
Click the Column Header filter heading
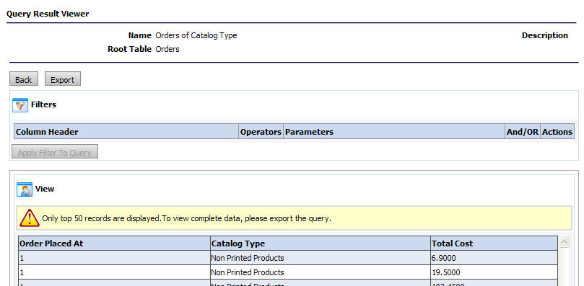coord(126,132)
